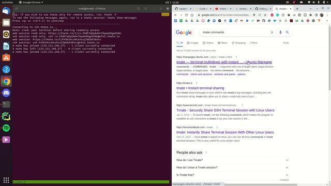Click the Google logo
Screen dimensions: 331x186
[x=184, y=33]
